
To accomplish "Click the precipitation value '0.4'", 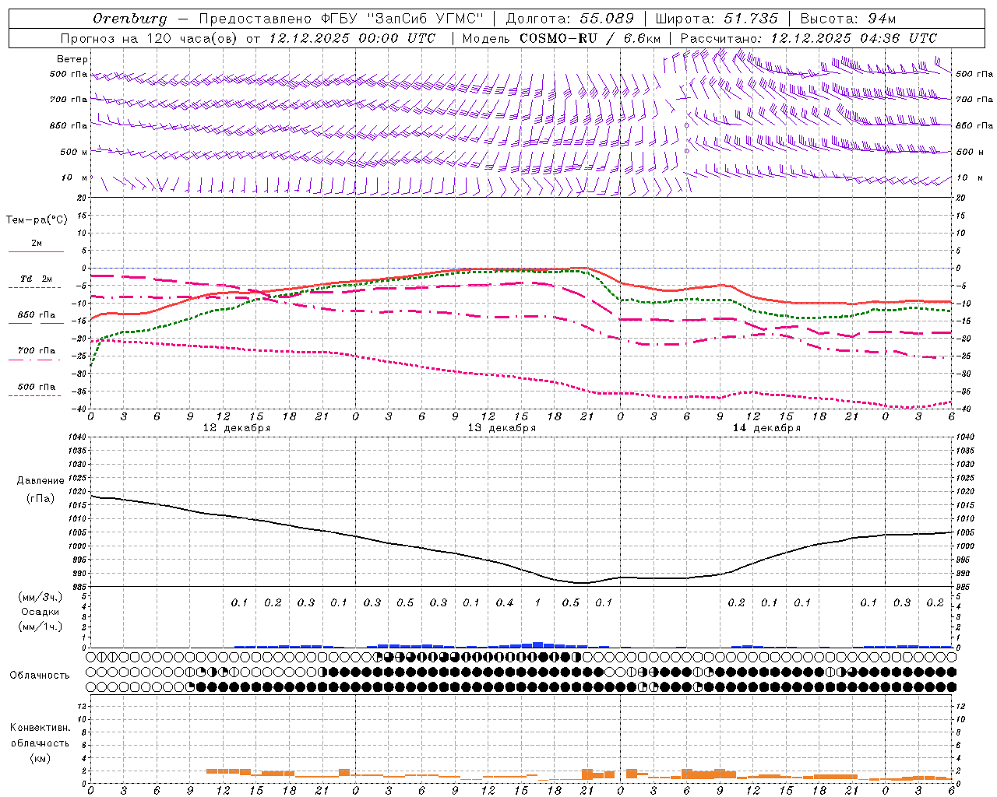I will point(505,603).
